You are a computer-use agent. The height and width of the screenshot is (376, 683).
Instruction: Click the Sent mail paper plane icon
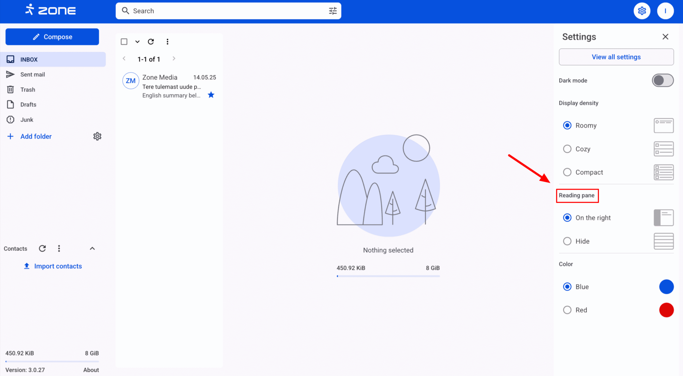(10, 74)
